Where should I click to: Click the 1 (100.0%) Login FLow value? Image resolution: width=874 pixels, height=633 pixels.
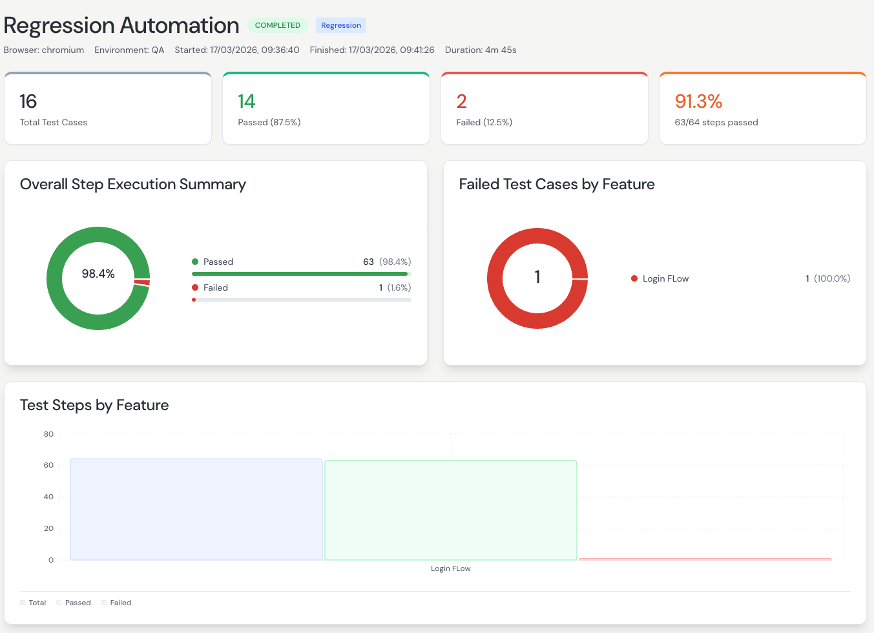pyautogui.click(x=827, y=278)
